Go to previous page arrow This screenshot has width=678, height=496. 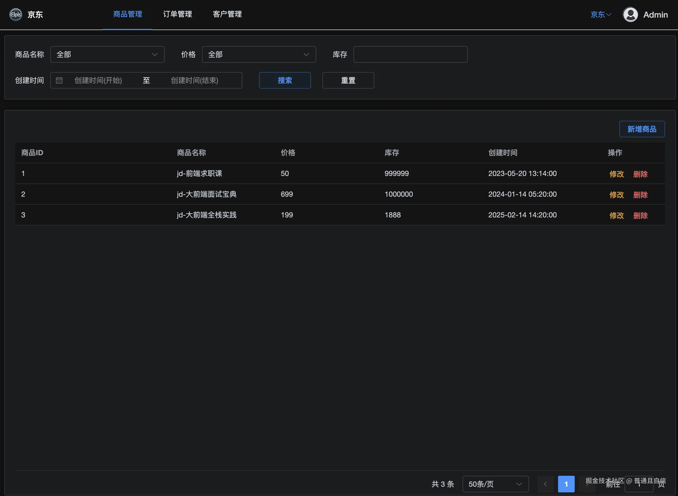pyautogui.click(x=545, y=484)
